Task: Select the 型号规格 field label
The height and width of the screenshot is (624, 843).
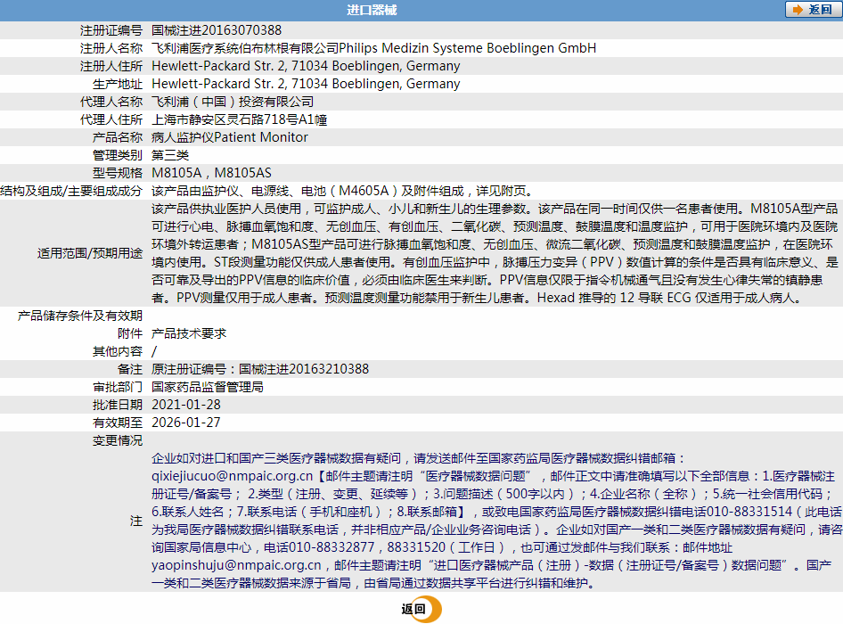Action: click(x=118, y=173)
